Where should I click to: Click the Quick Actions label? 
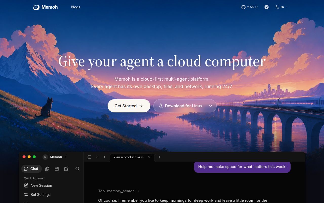click(x=33, y=178)
